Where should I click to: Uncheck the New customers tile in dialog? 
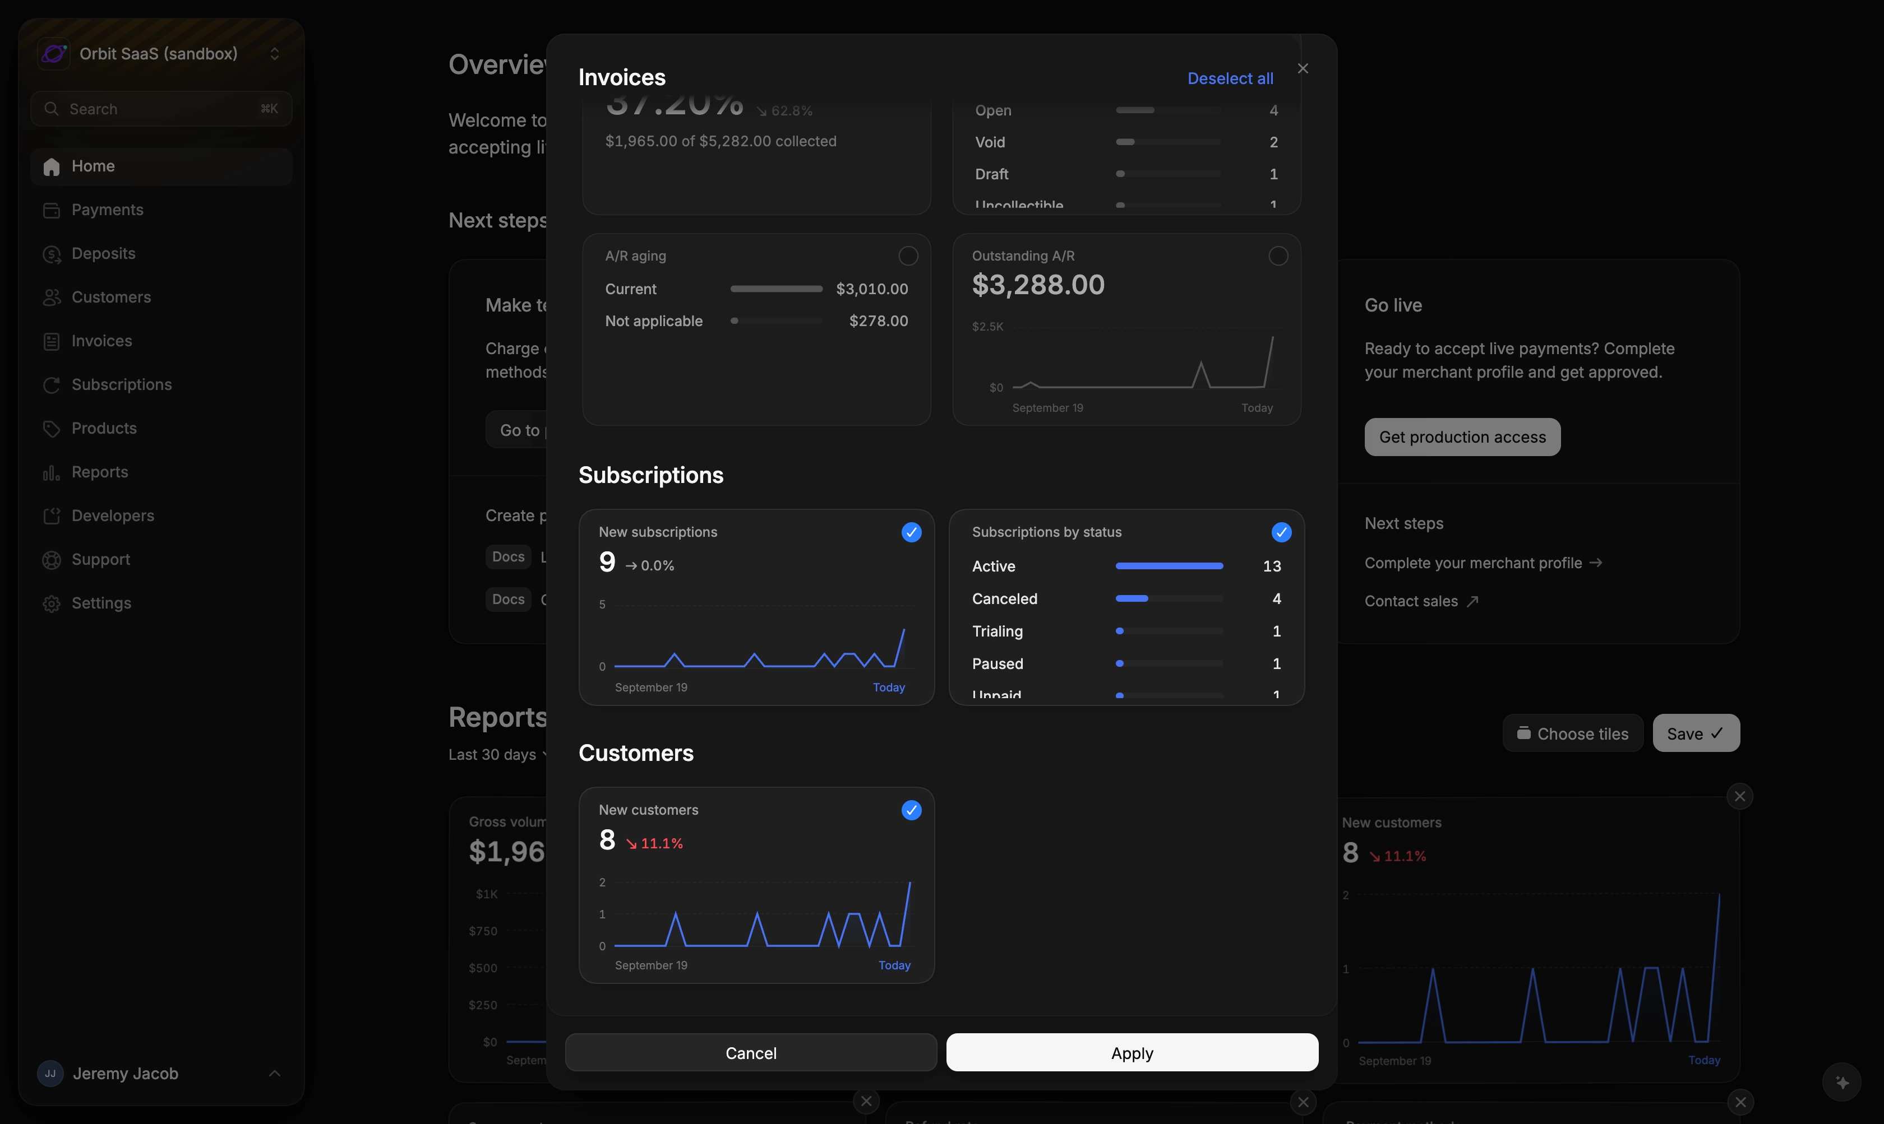[912, 810]
